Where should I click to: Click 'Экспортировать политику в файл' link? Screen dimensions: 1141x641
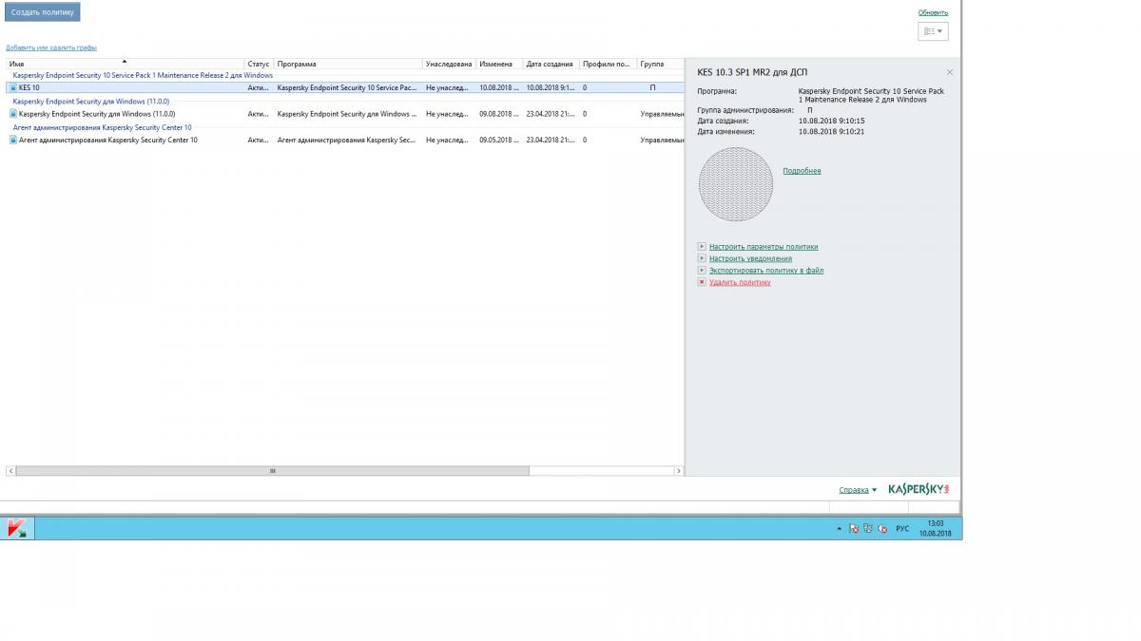tap(765, 271)
